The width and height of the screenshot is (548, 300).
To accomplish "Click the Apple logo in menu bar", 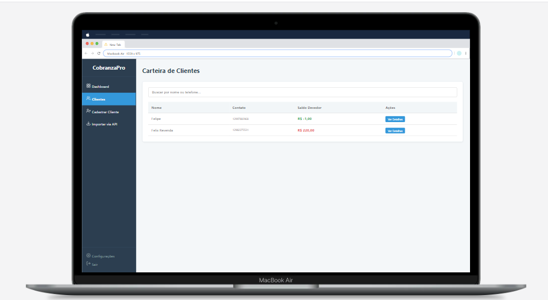I will pyautogui.click(x=87, y=34).
